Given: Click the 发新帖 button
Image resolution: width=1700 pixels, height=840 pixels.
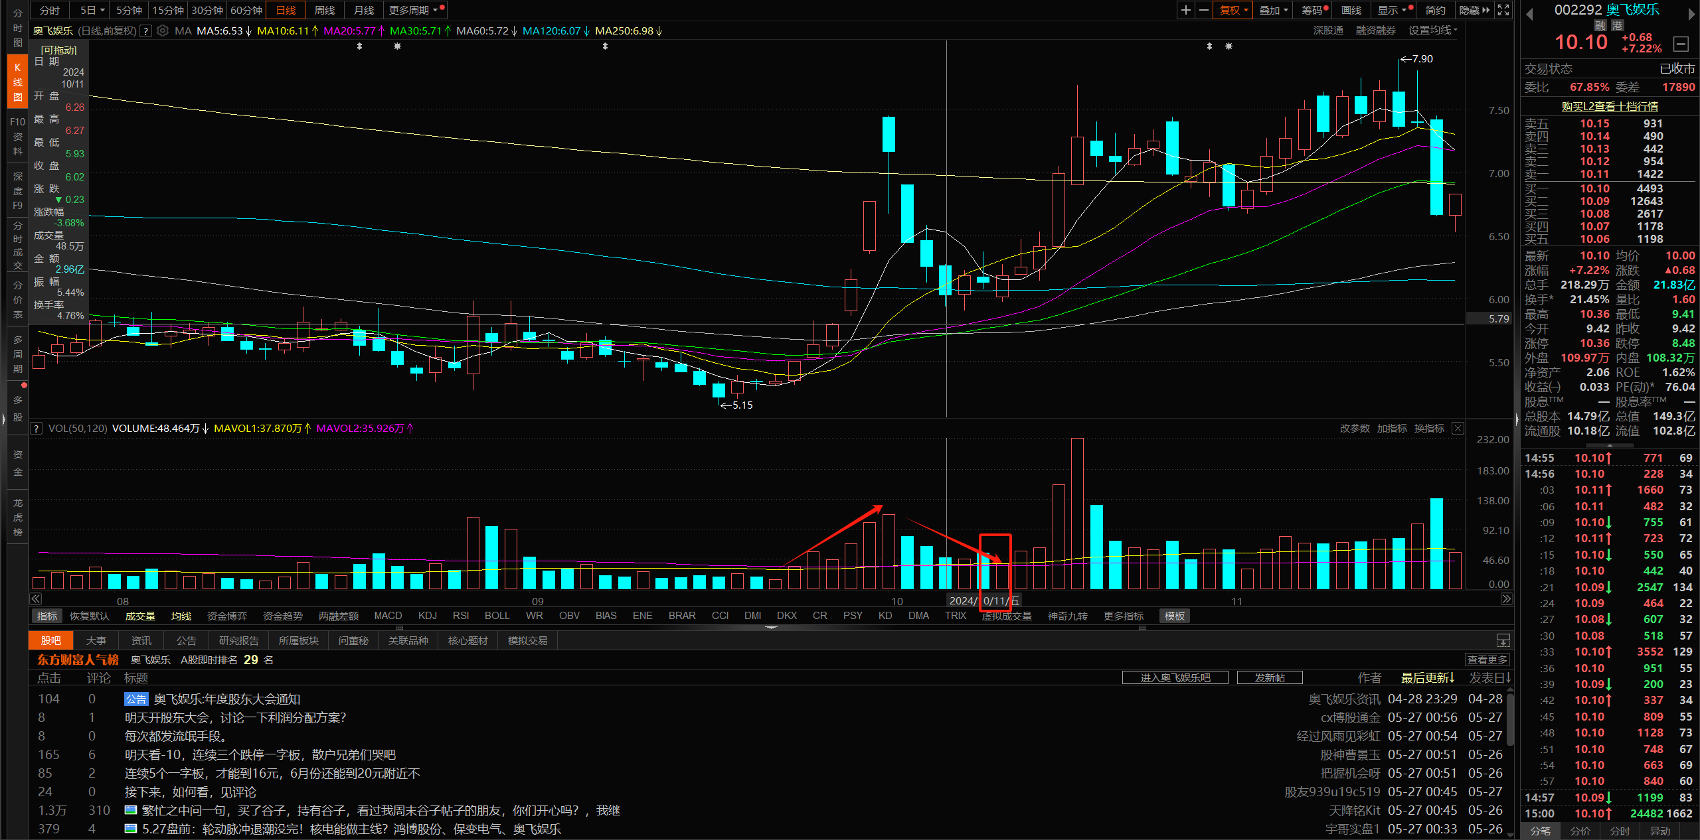Looking at the screenshot, I should [1269, 677].
